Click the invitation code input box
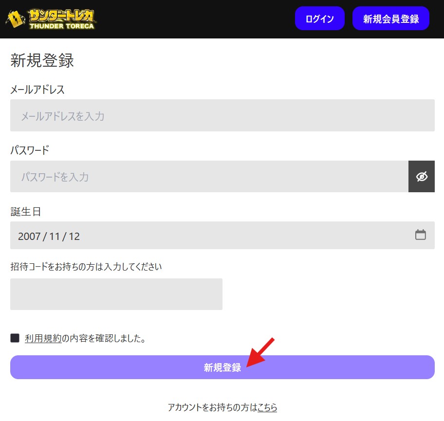The height and width of the screenshot is (421, 444). tap(116, 294)
